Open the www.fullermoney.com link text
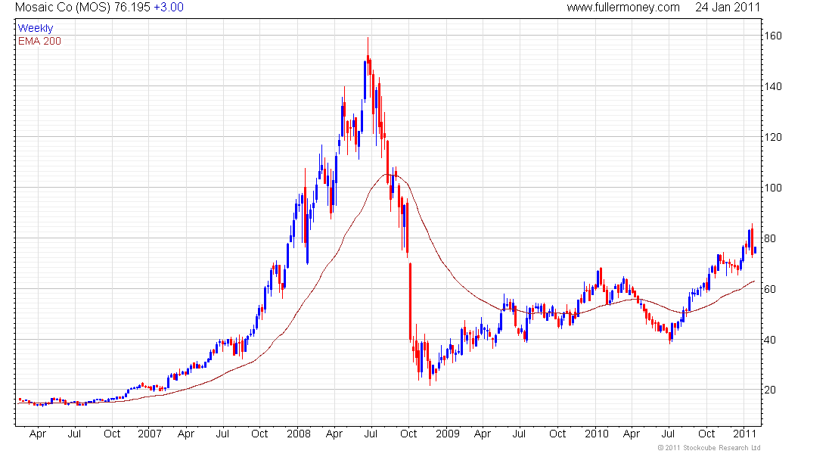 pyautogui.click(x=623, y=8)
